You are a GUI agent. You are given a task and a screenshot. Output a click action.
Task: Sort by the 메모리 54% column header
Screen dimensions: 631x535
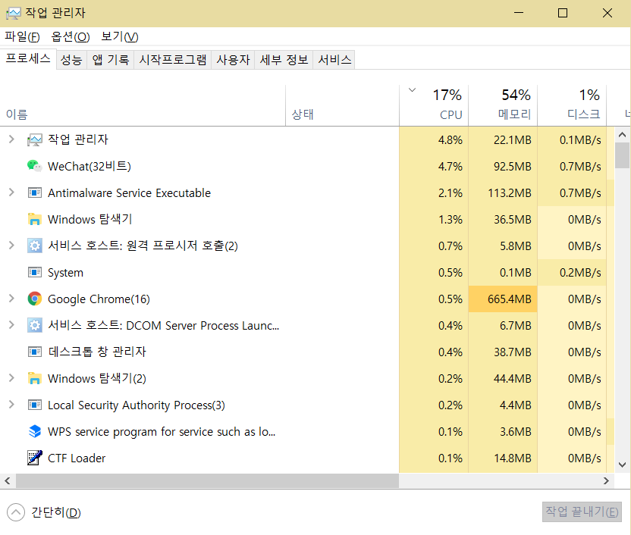point(503,105)
